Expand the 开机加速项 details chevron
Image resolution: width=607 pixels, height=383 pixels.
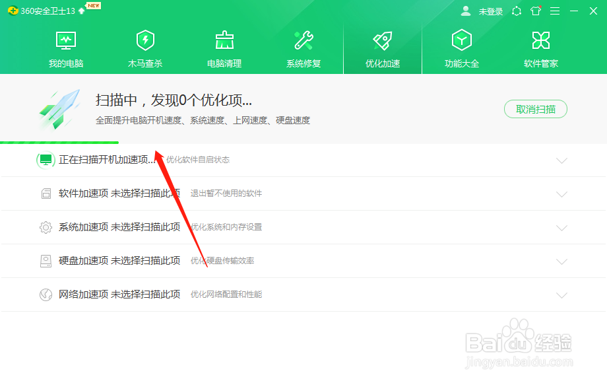point(561,160)
